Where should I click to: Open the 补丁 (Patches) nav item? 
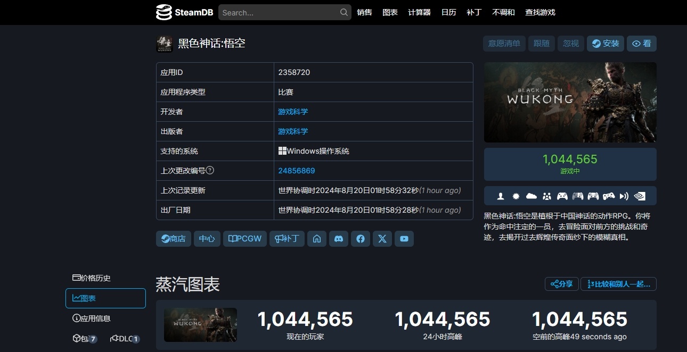tap(474, 12)
